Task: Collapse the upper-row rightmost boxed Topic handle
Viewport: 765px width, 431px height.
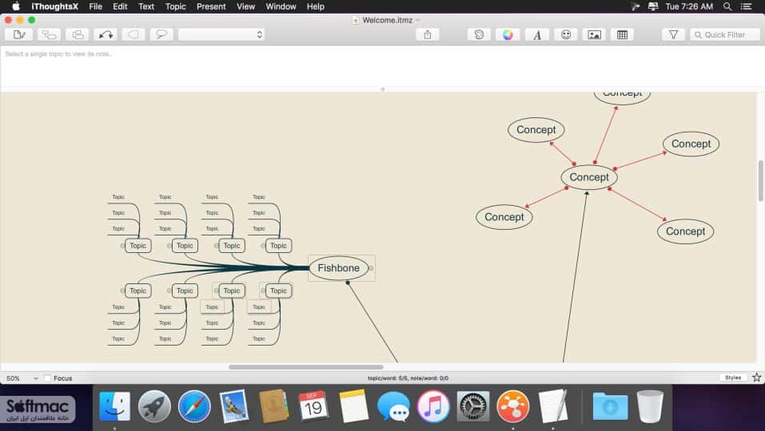Action: pyautogui.click(x=263, y=246)
